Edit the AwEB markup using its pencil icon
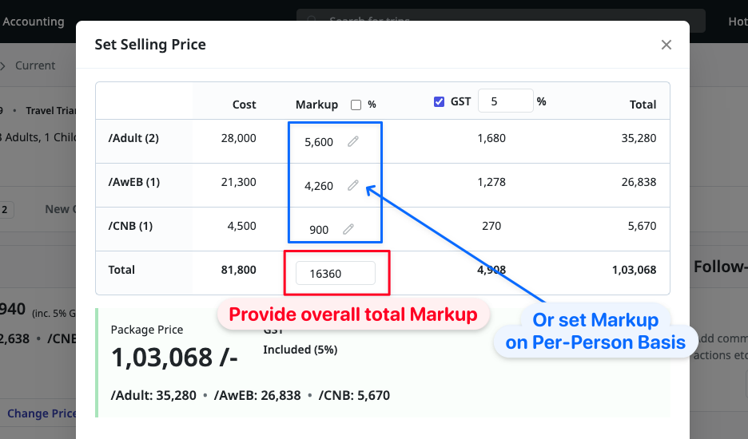The image size is (748, 439). (x=352, y=185)
